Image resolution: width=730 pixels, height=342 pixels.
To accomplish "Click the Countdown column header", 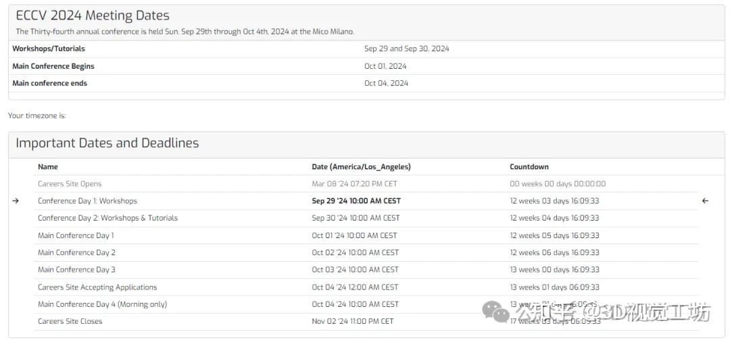I will [x=529, y=167].
